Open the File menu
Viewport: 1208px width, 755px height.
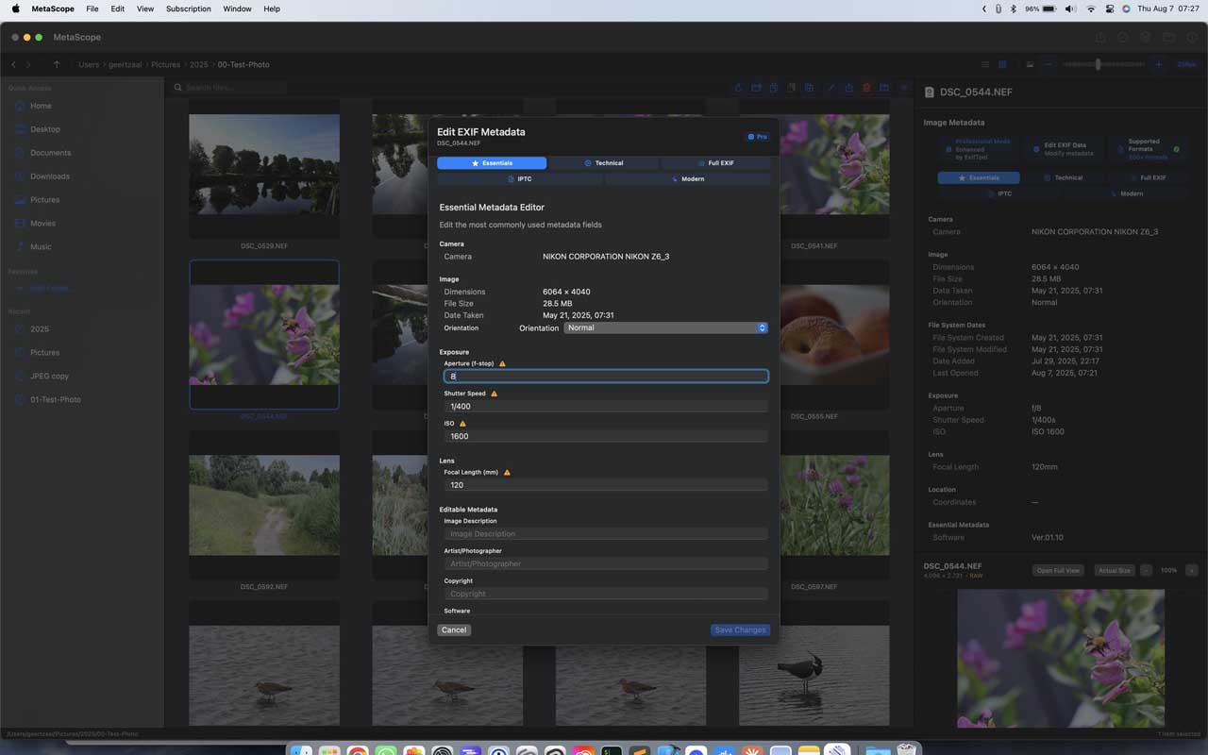[92, 8]
